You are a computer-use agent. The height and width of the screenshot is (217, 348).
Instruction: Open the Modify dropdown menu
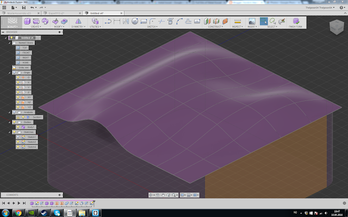pos(59,27)
